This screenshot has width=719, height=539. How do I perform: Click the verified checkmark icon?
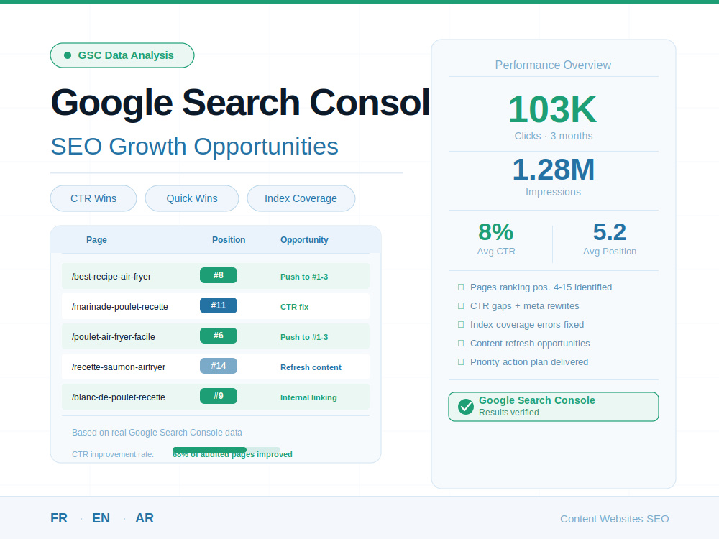466,407
